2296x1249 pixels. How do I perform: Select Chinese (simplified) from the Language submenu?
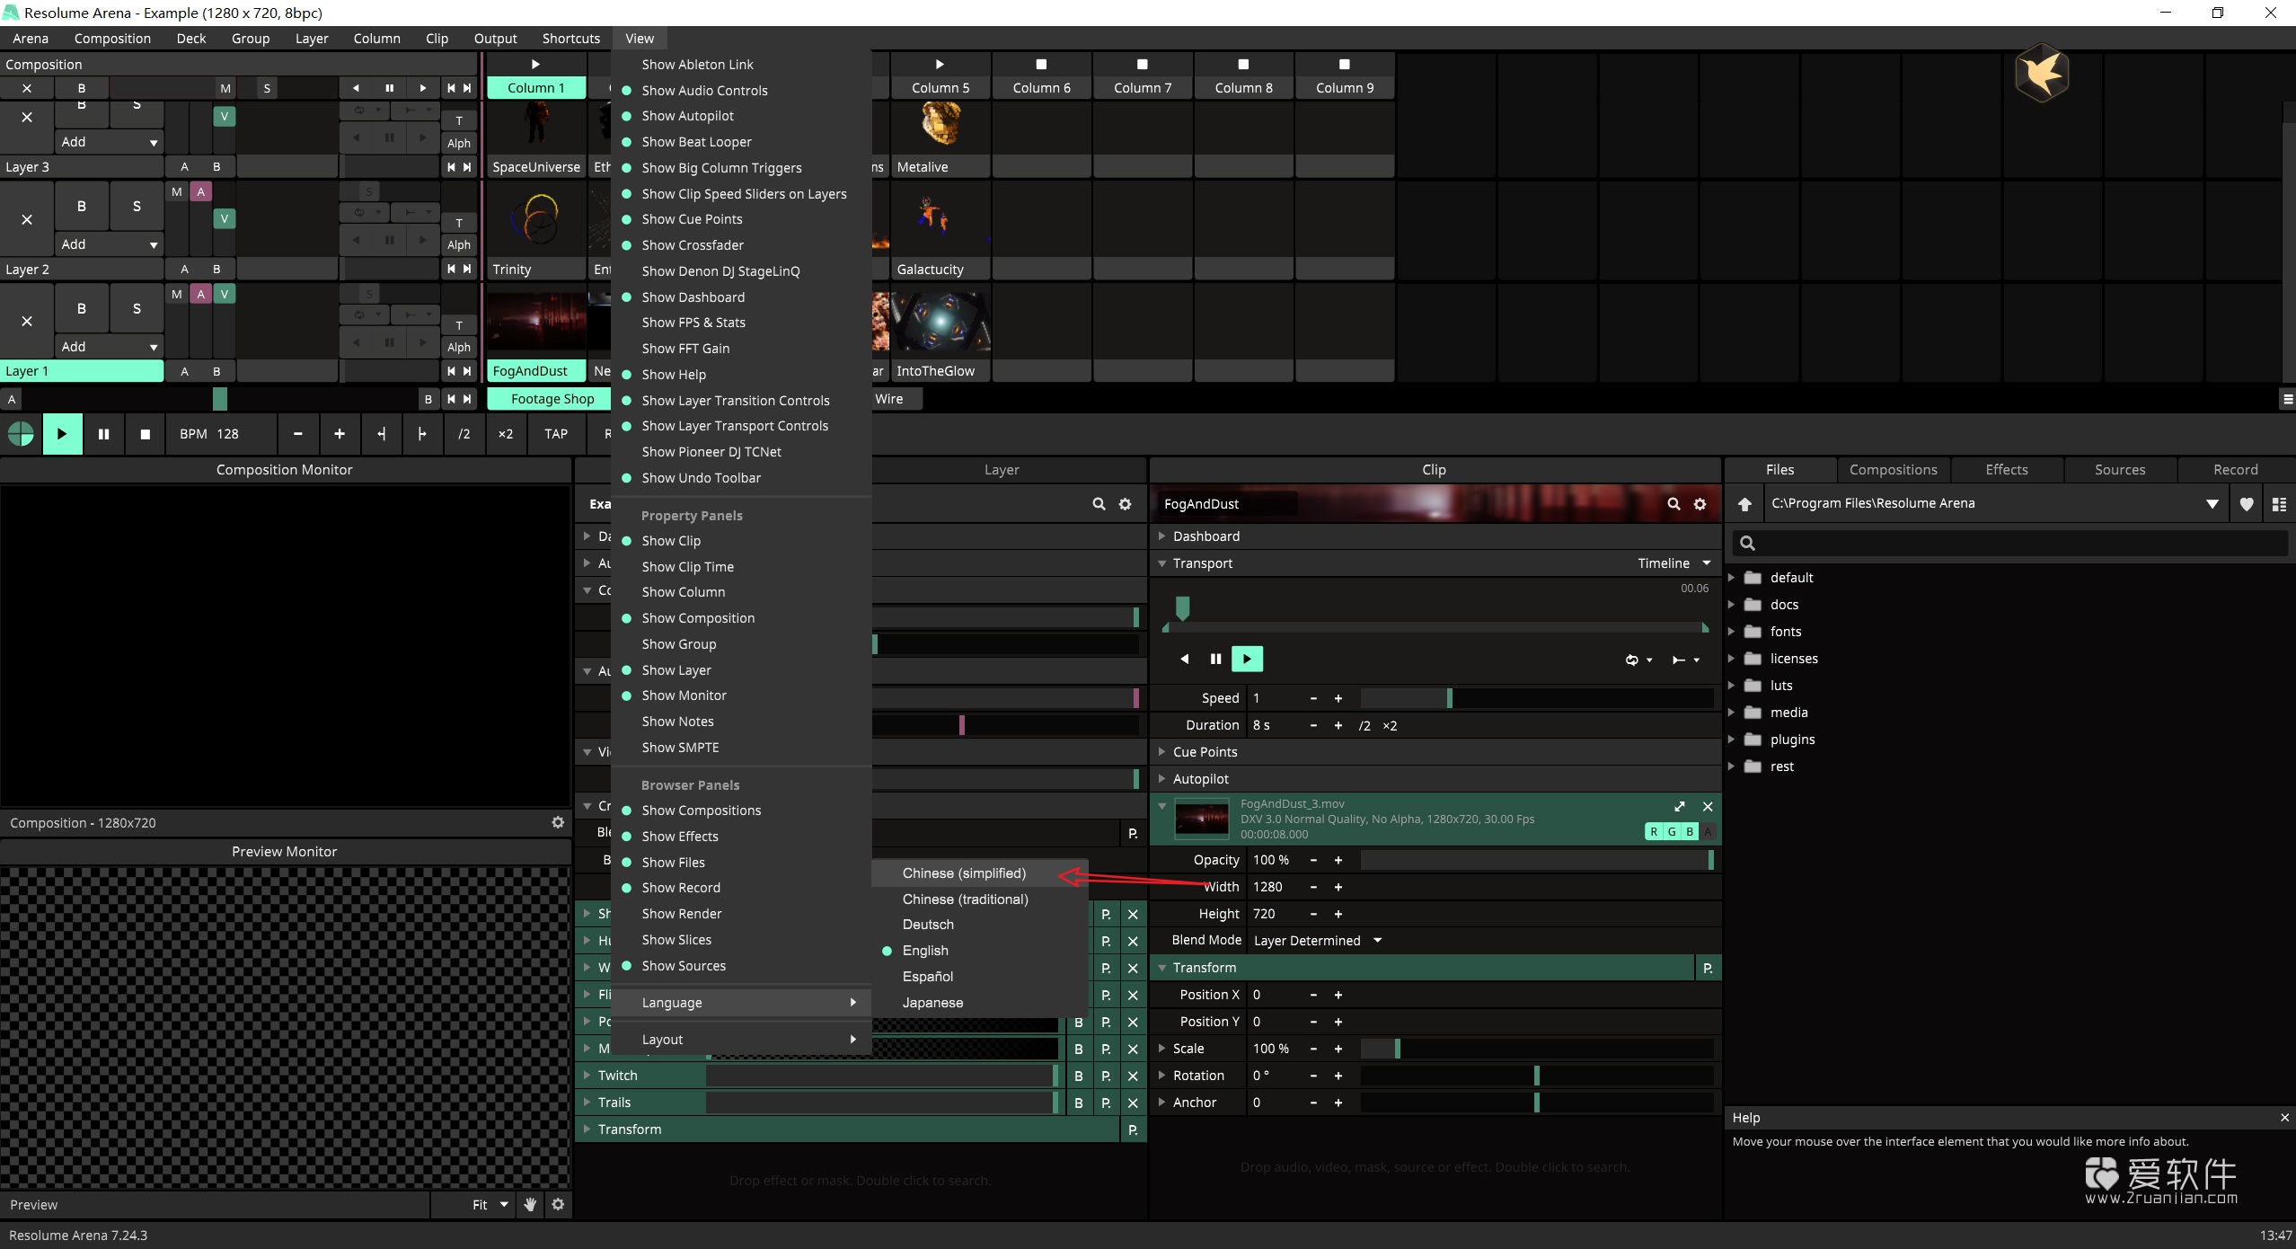pyautogui.click(x=964, y=873)
